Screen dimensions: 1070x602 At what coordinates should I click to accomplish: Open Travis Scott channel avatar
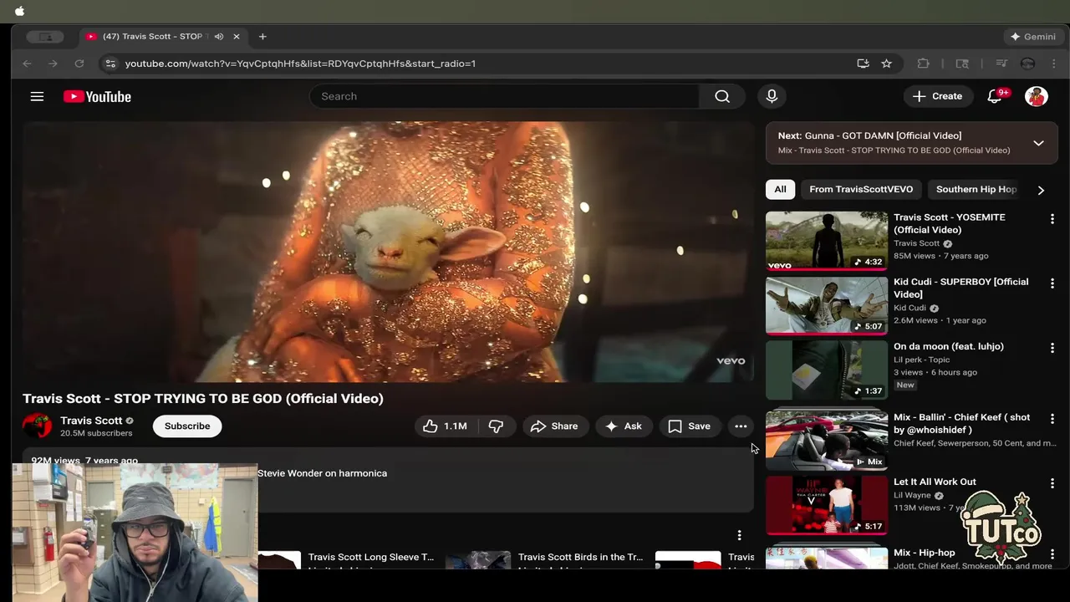[x=37, y=426]
